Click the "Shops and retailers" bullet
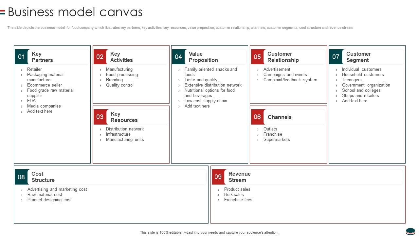This screenshot has height=236, width=419. tap(360, 96)
